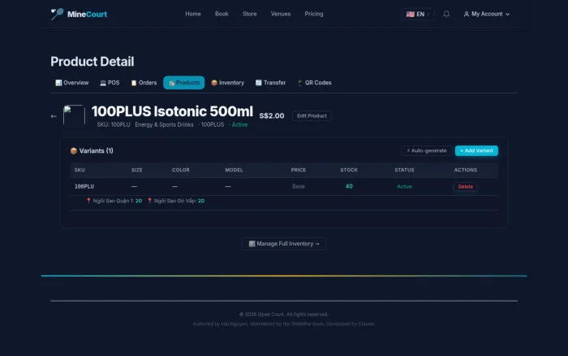The height and width of the screenshot is (356, 568).
Task: Click the 100PLUS Isotonic 500ml title
Action: tap(172, 111)
